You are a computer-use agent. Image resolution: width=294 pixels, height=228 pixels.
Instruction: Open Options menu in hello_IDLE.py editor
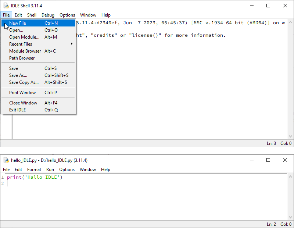pyautogui.click(x=67, y=170)
